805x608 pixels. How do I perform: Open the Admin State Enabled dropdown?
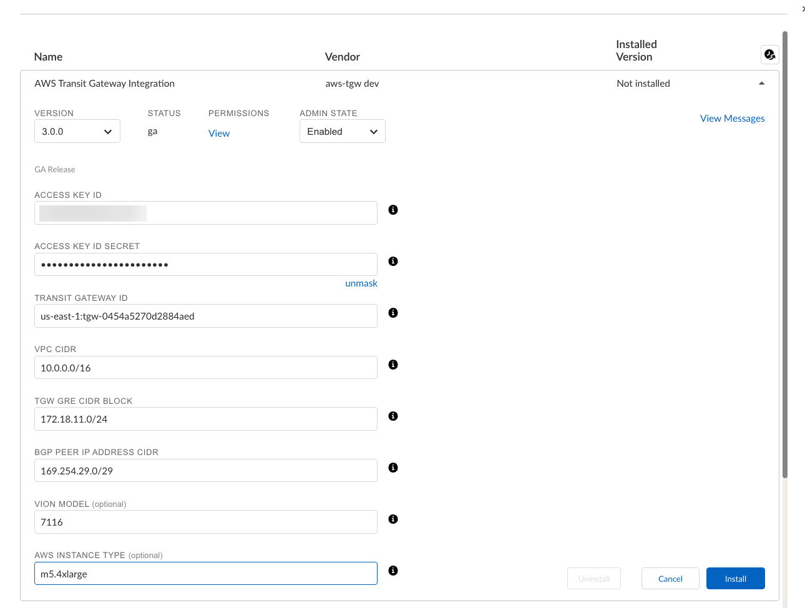tap(343, 131)
